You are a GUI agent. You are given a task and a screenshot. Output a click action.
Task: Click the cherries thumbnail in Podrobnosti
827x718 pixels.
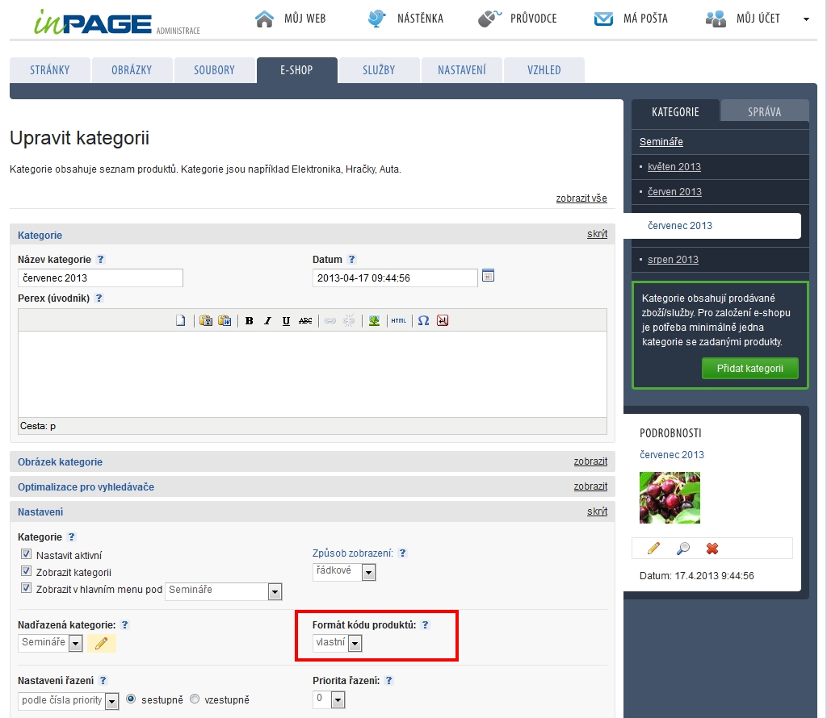(670, 498)
